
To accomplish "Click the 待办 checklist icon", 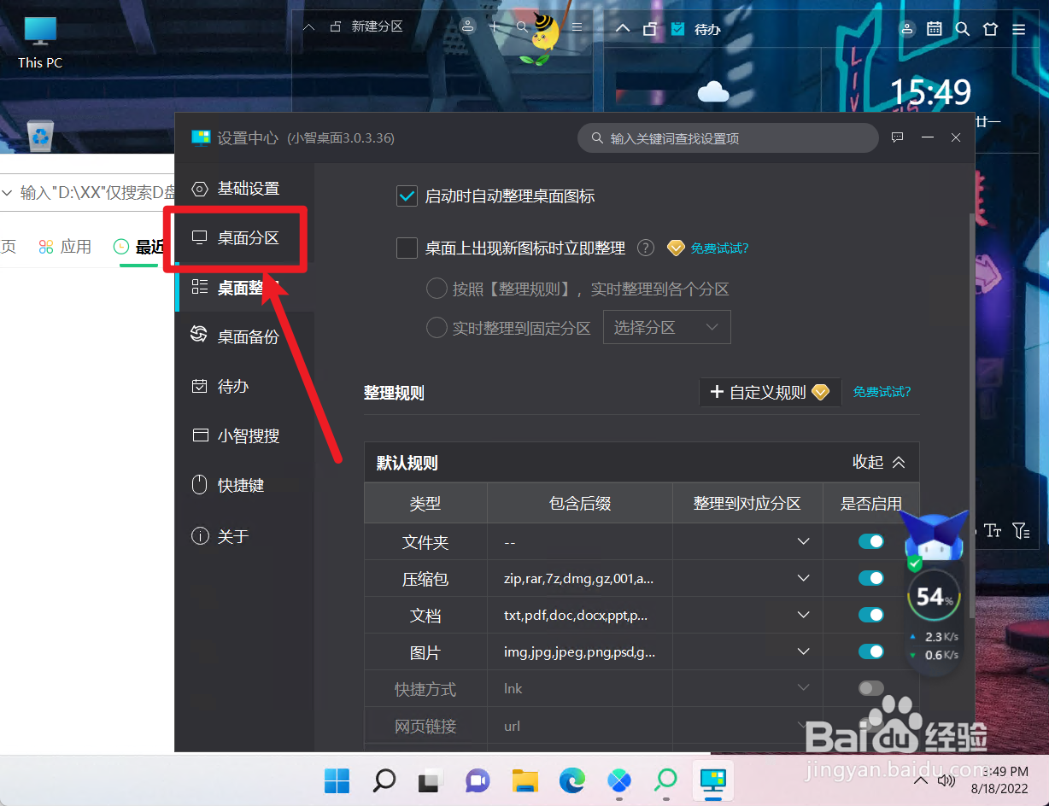I will coord(678,29).
